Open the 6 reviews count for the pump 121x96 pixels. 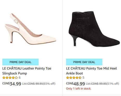click(20, 78)
